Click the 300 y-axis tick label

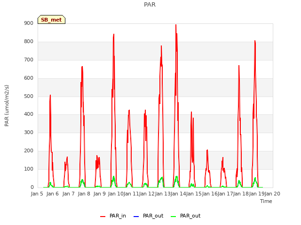pyautogui.click(x=29, y=132)
